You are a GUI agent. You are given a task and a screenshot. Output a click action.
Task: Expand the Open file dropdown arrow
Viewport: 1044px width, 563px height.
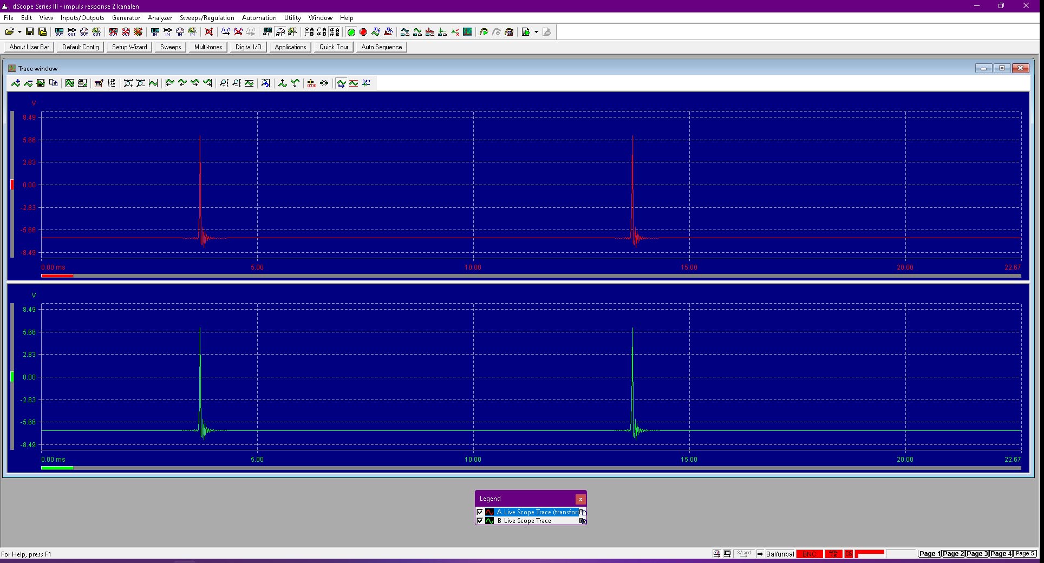(19, 32)
